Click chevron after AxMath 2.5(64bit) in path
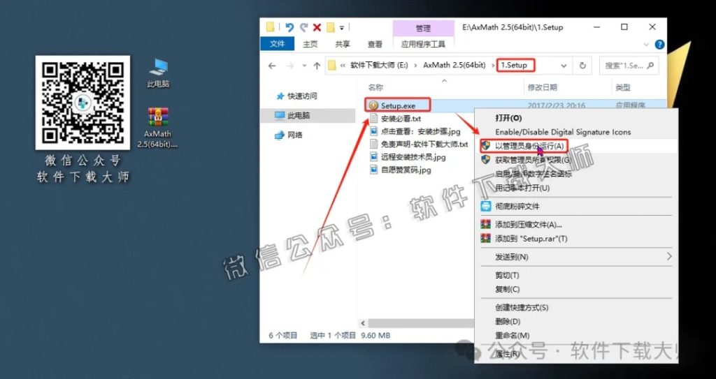Screen dimensions: 716x379 pyautogui.click(x=493, y=66)
